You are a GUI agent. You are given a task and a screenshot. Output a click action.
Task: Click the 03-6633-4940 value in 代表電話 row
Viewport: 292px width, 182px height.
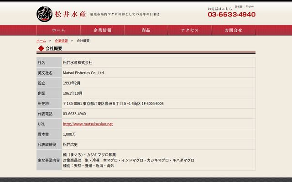74,114
